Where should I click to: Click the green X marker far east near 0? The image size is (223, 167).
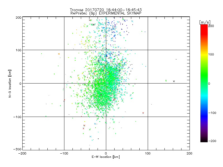click(x=166, y=80)
